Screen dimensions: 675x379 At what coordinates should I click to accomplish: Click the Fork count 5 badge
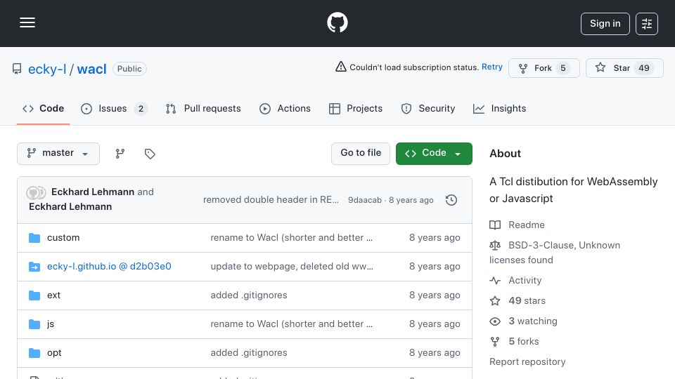[x=562, y=68]
